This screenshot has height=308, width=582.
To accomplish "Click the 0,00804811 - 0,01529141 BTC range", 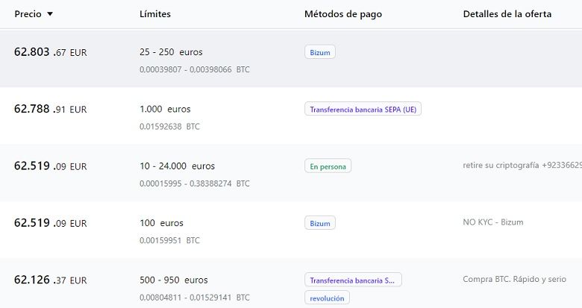I will tap(195, 298).
